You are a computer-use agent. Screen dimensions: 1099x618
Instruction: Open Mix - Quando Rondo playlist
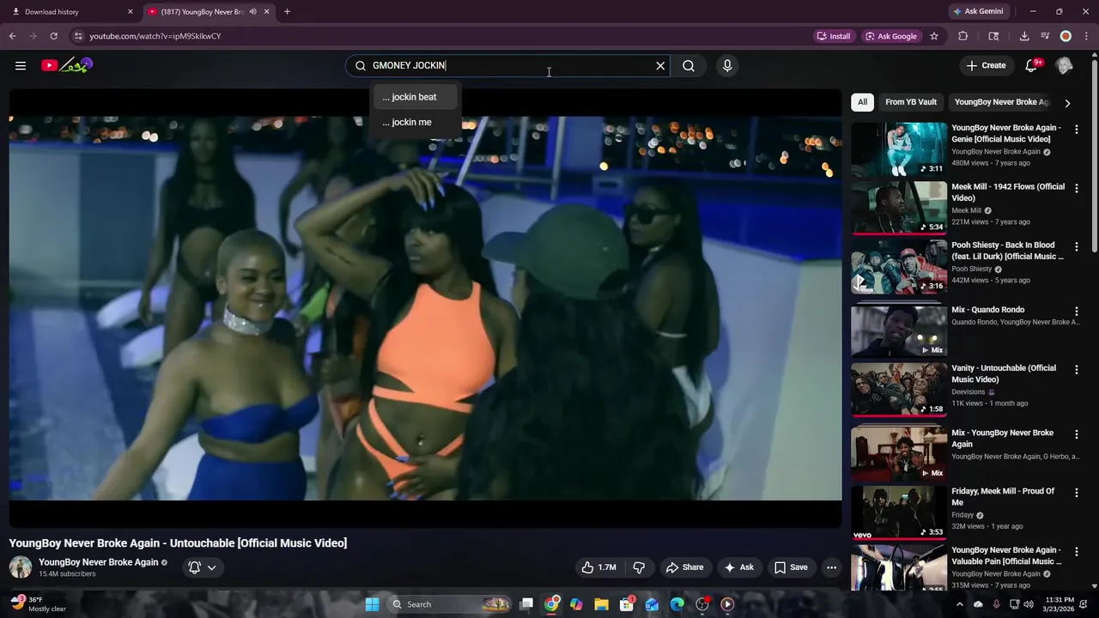987,310
